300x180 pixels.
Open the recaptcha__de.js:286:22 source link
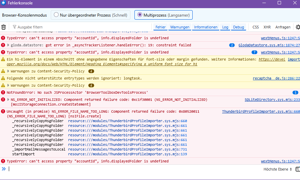(x=276, y=78)
